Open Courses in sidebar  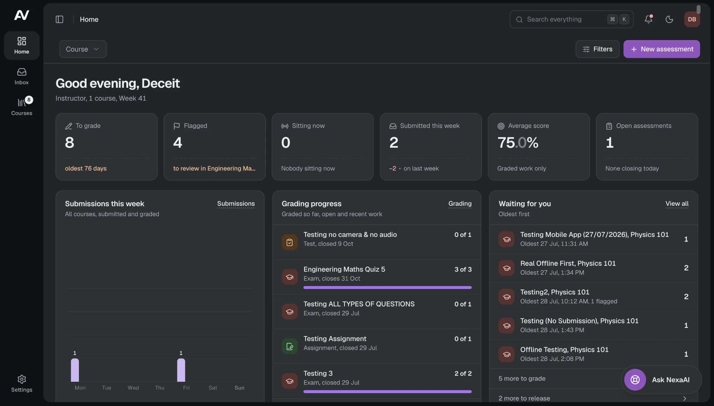tap(21, 107)
